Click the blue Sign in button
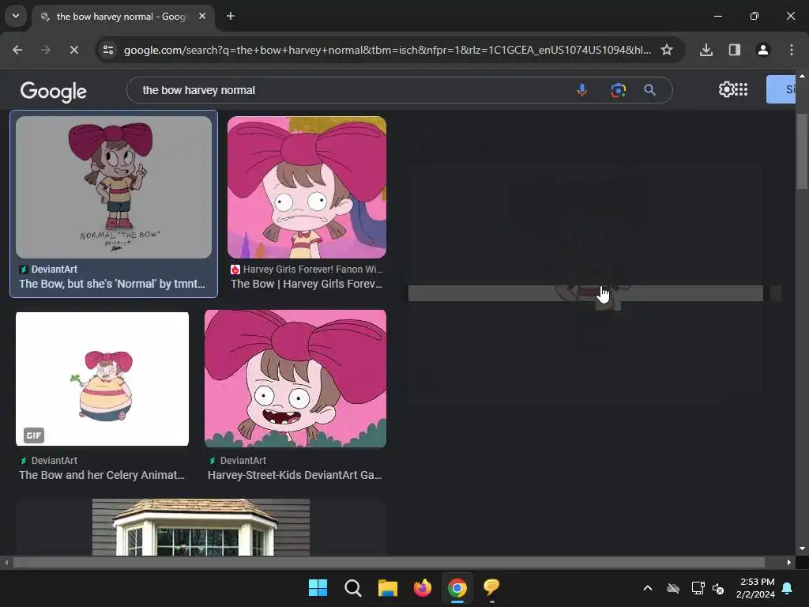 (781, 89)
